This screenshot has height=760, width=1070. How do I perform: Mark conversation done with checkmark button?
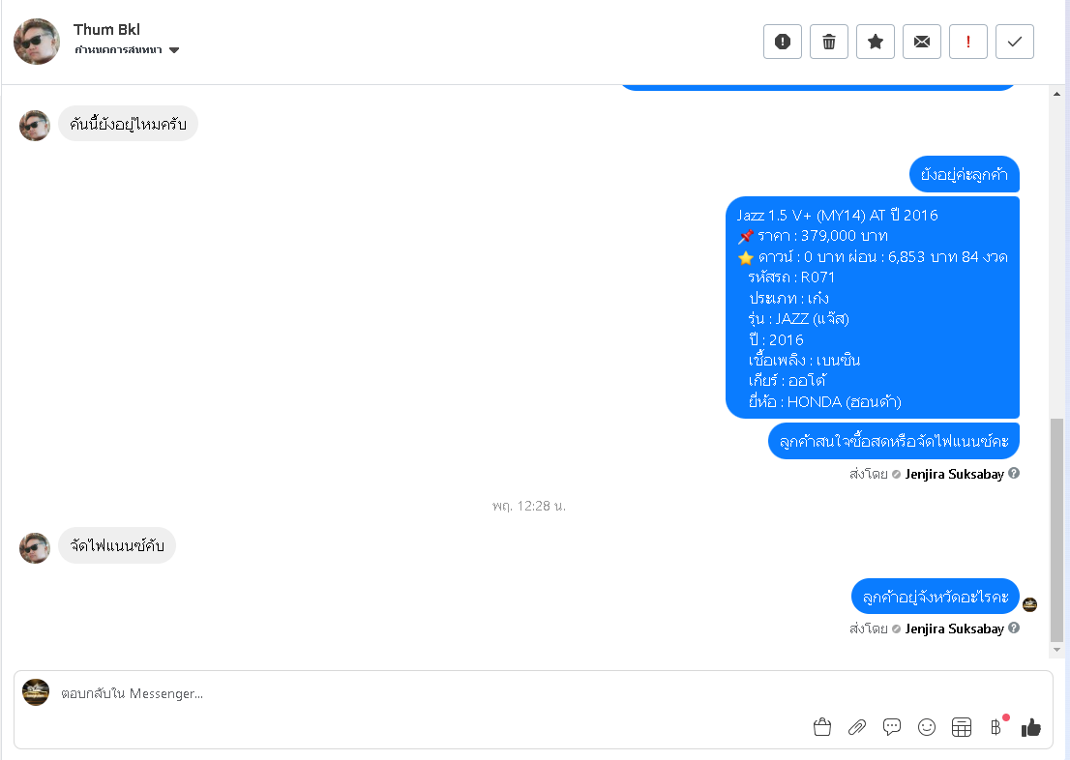1014,42
